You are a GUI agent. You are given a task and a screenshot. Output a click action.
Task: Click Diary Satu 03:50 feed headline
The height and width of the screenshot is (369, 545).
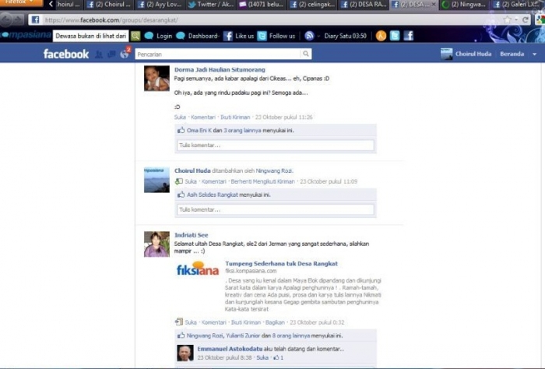345,36
